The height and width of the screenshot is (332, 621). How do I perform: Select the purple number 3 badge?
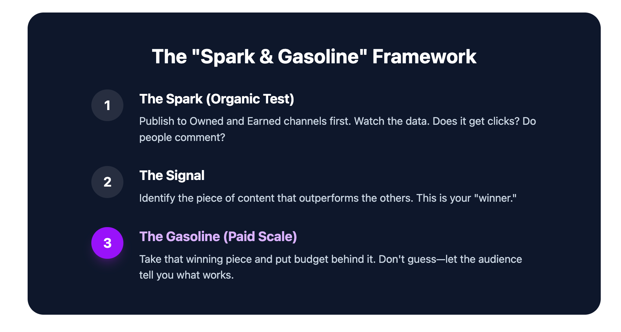tap(107, 243)
